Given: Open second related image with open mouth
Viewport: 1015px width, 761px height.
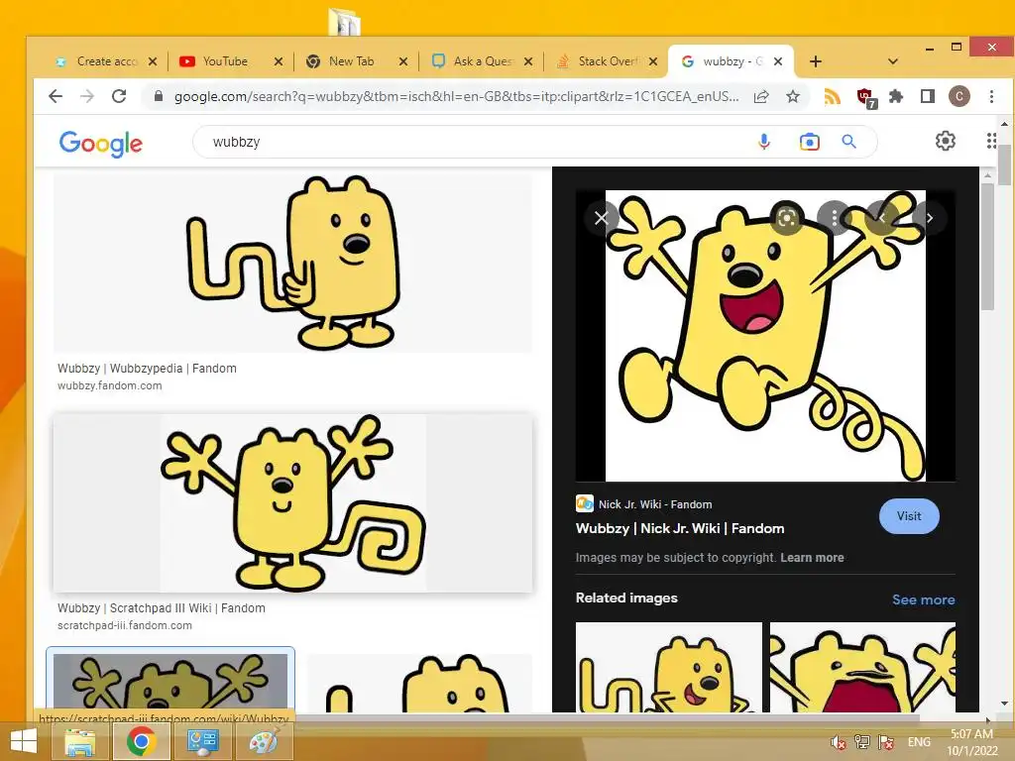Looking at the screenshot, I should point(862,667).
